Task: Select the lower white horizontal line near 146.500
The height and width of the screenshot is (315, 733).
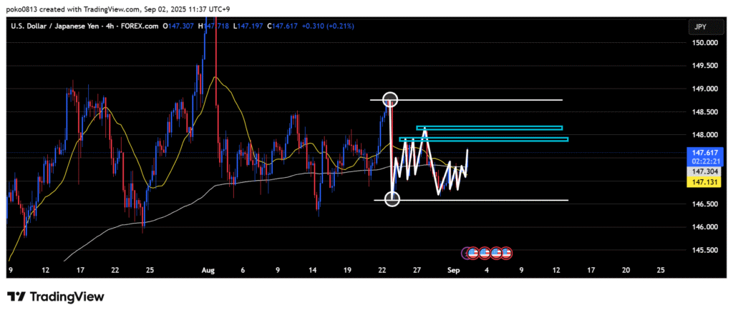Action: tap(501, 200)
